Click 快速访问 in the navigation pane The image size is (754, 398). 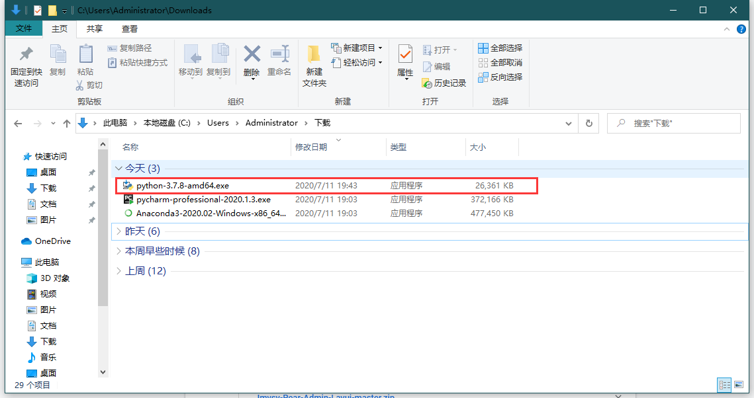[51, 157]
